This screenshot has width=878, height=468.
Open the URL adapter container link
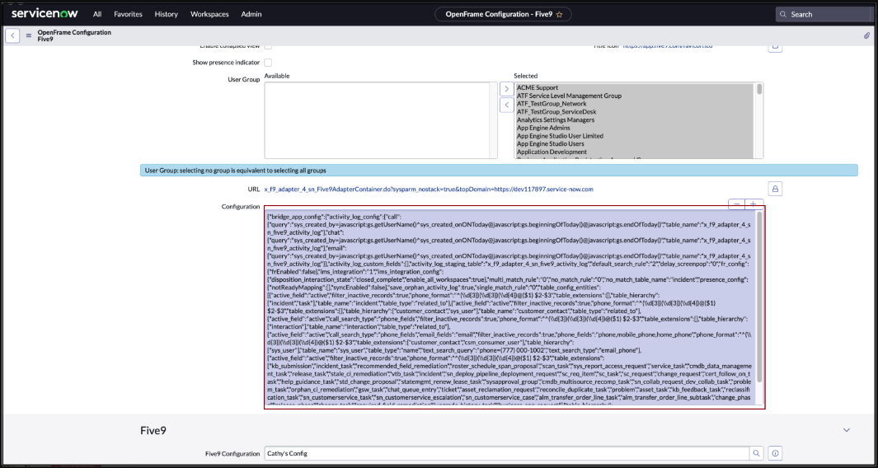tap(429, 190)
